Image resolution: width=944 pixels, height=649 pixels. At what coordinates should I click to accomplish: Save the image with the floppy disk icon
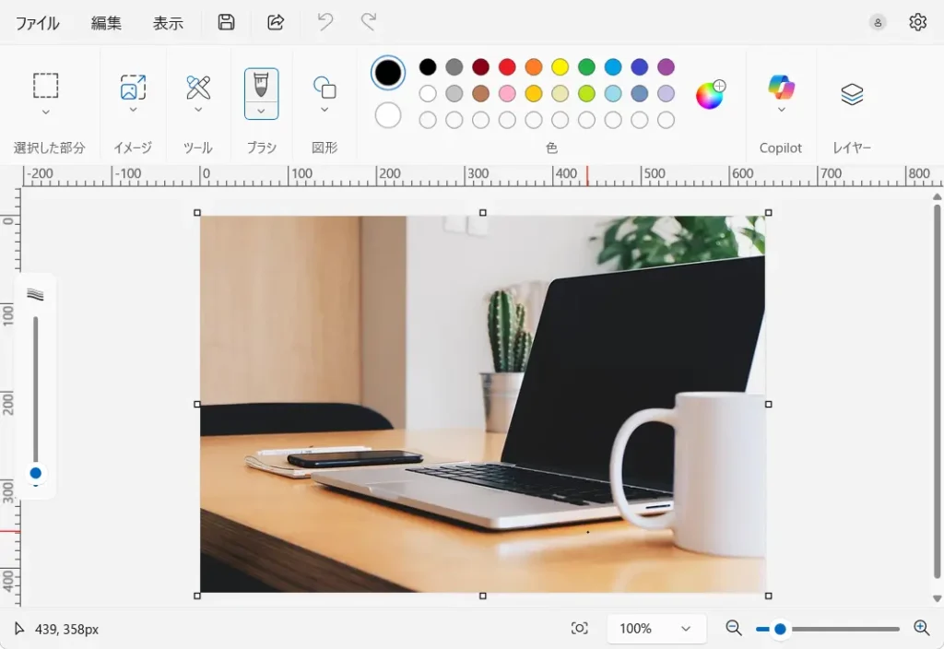tap(227, 22)
